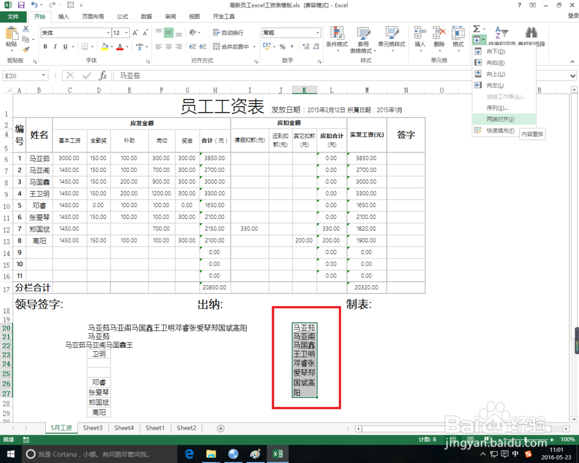Screen dimensions: 579x463
Task: Click the decrease decimal icon
Action: 316,46
